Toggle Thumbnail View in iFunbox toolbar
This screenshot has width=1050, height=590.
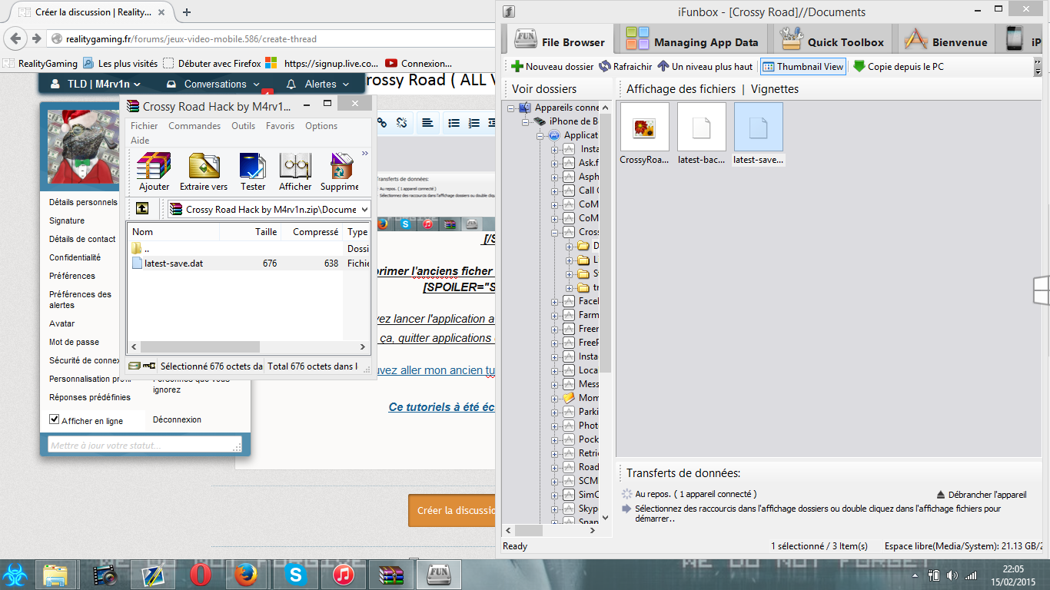pos(802,67)
